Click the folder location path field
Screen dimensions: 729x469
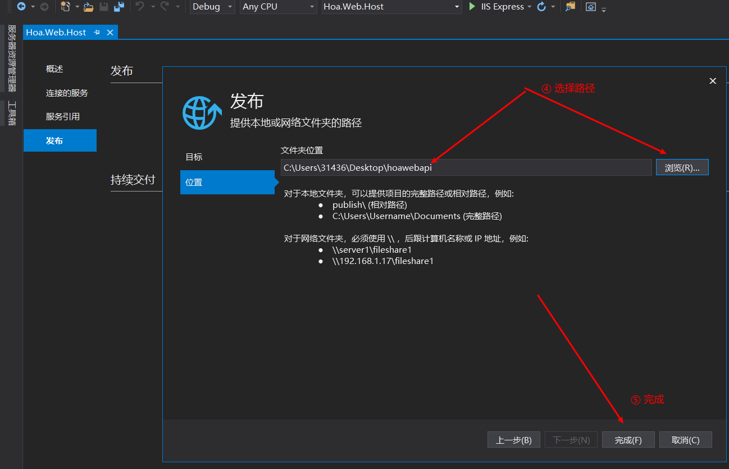pyautogui.click(x=466, y=168)
